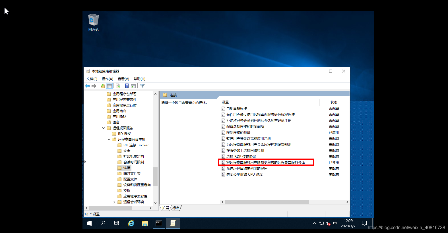Collapse the 远程桌面会话主机 tree node
Viewport: 448px width, 233px height.
pyautogui.click(x=109, y=140)
